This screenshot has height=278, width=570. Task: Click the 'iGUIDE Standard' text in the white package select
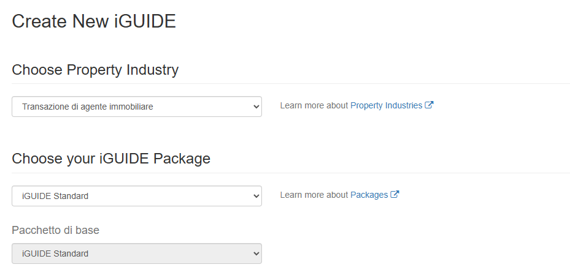coord(55,196)
